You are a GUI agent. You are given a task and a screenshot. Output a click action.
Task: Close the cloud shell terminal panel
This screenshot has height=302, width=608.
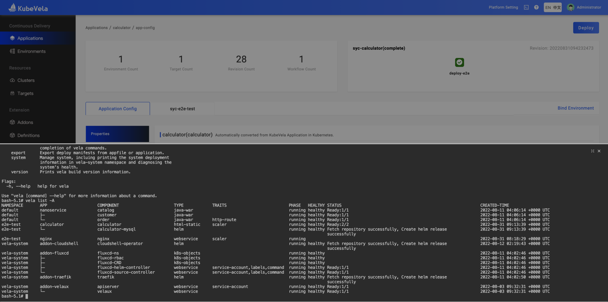point(599,151)
